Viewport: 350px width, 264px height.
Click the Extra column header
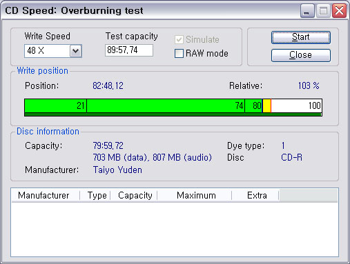click(255, 196)
